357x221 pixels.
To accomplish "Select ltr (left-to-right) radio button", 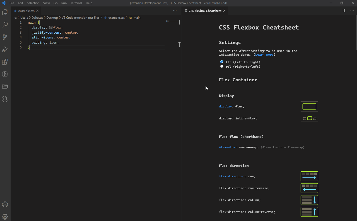I will pyautogui.click(x=222, y=62).
